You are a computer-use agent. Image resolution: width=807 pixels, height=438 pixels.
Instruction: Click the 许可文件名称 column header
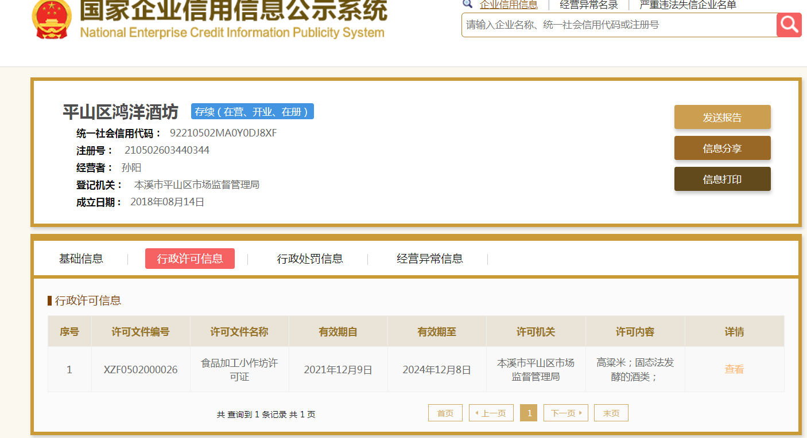tap(239, 331)
